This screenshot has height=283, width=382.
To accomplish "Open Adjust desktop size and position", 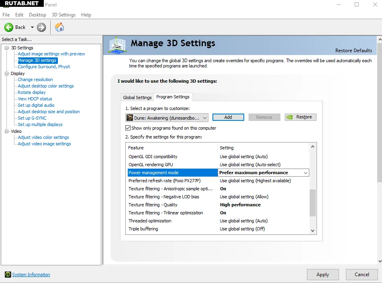I will click(49, 112).
